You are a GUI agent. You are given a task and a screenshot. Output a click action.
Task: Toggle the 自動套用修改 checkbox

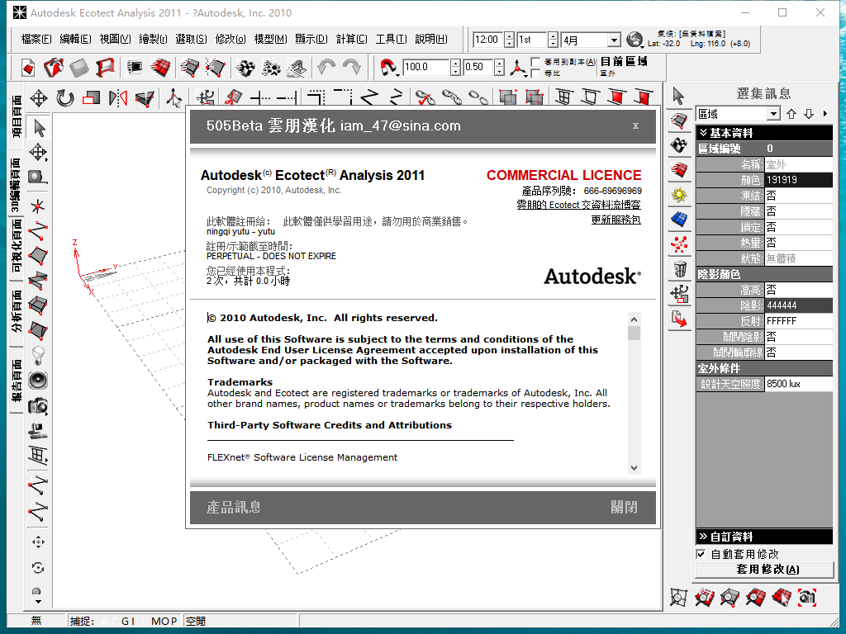tap(701, 554)
